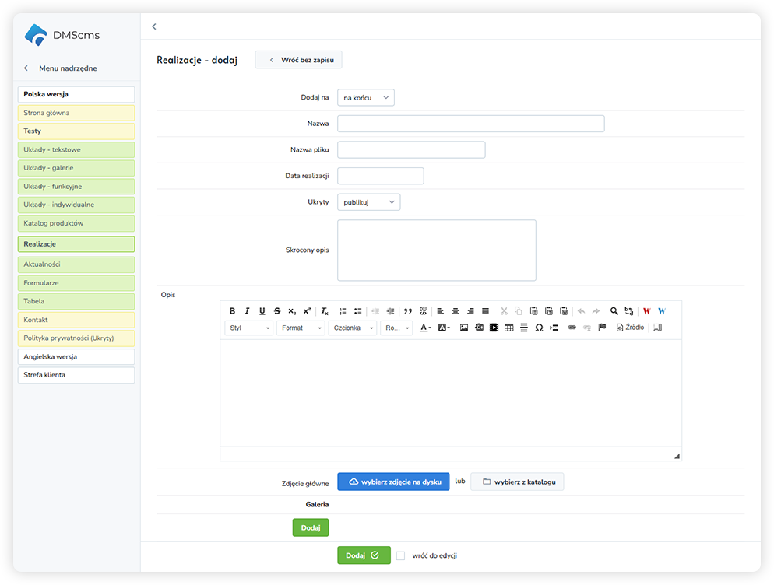The height and width of the screenshot is (585, 774).
Task: Pick the text color button
Action: (x=425, y=328)
